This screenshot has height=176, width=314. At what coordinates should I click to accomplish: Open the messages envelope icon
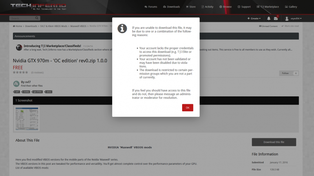276,18
